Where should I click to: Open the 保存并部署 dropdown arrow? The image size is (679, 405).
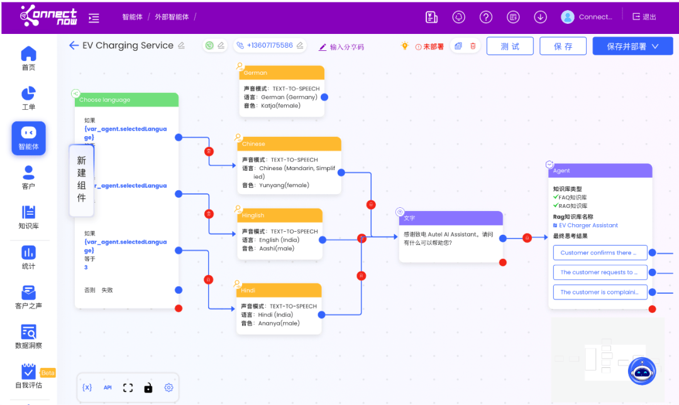pos(655,46)
